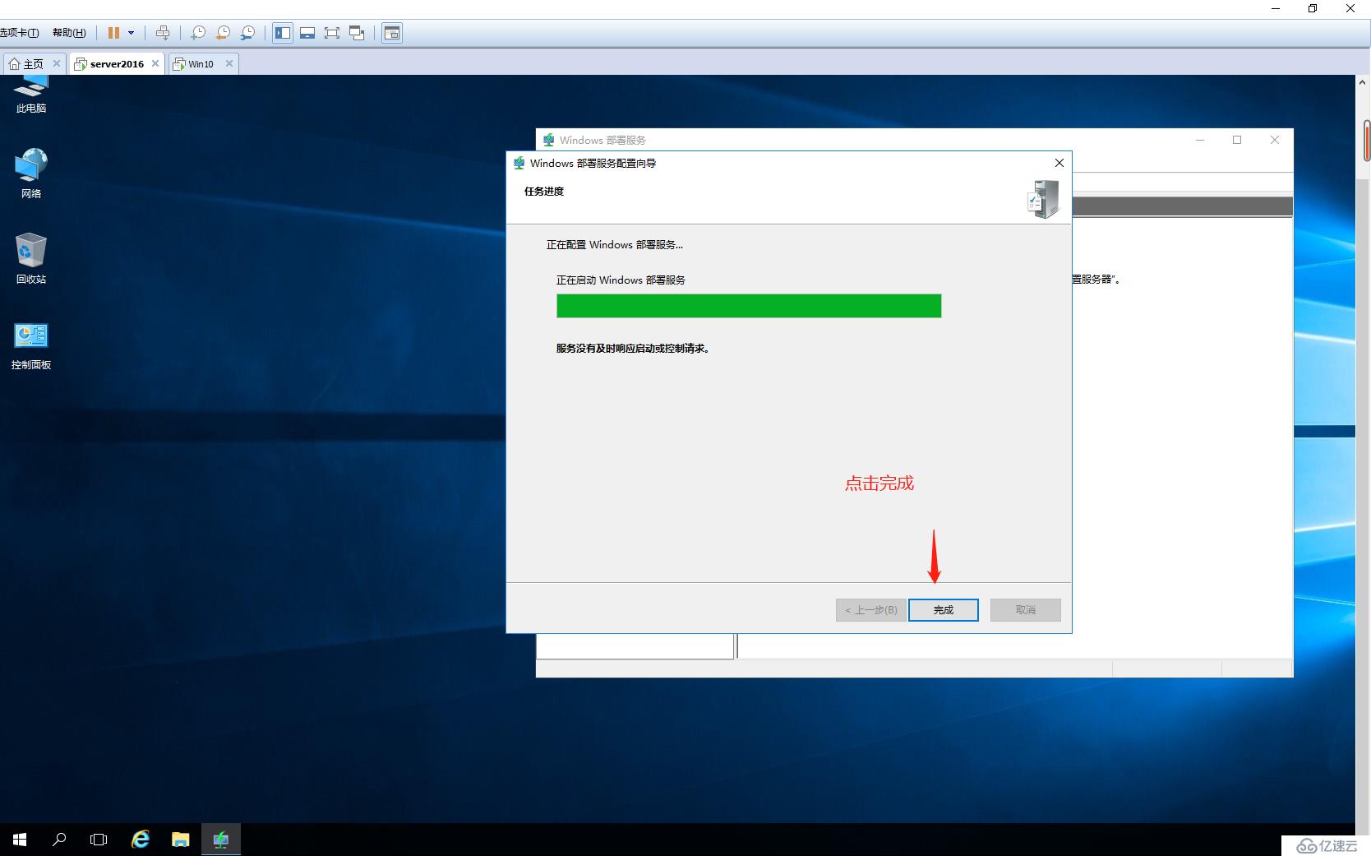Open the snapshot manager
This screenshot has height=856, width=1371.
tap(247, 33)
